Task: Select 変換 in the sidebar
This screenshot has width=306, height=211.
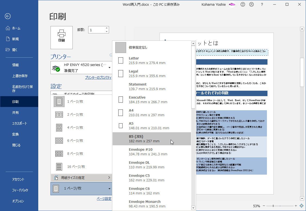Action: click(x=19, y=134)
